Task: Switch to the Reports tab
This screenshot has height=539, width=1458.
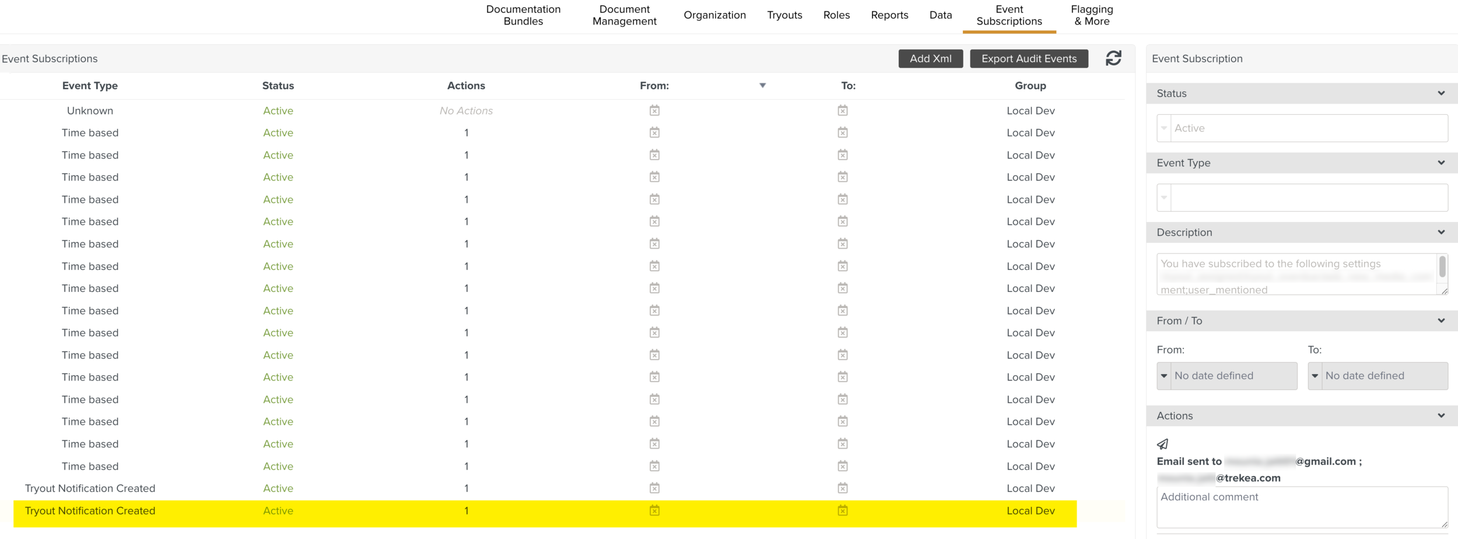Action: (x=889, y=15)
